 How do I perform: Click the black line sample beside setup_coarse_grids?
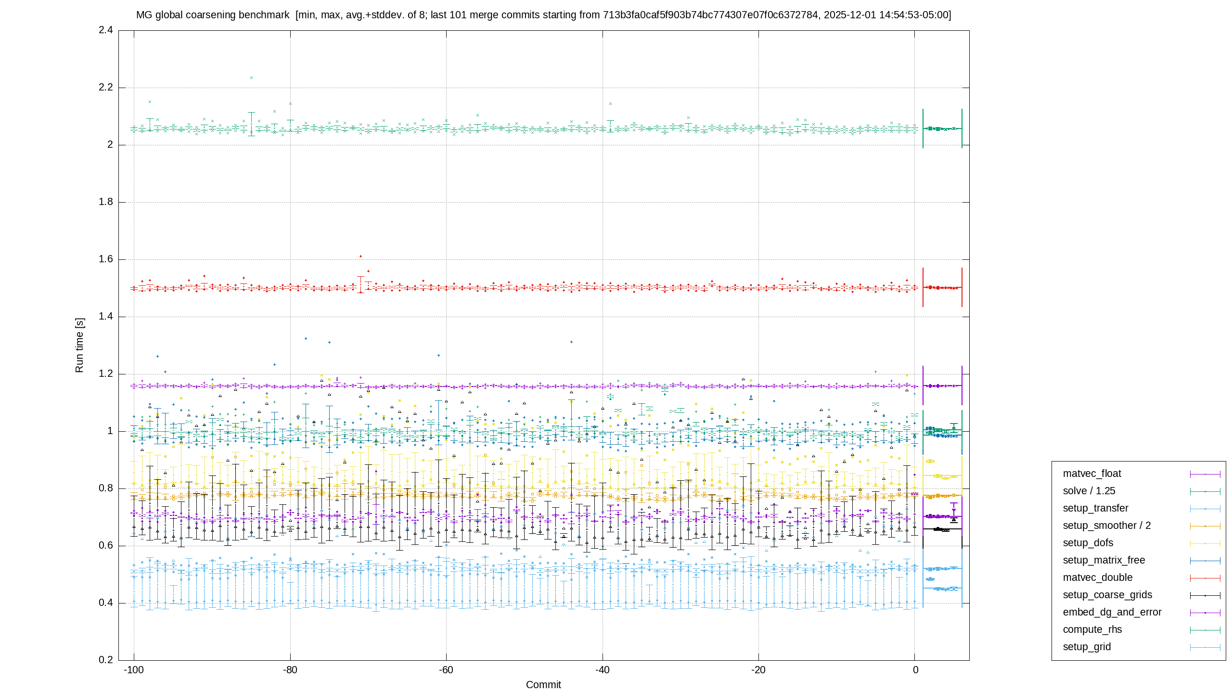tap(1205, 595)
